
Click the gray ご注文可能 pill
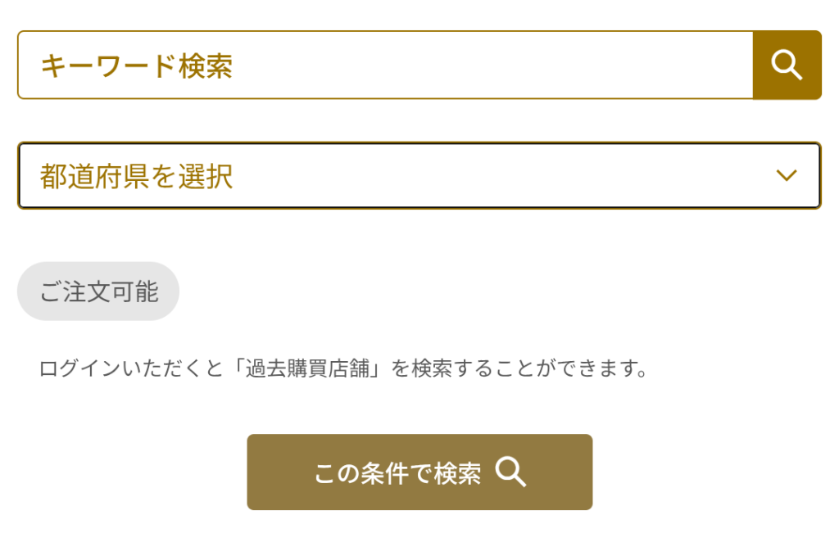click(98, 291)
